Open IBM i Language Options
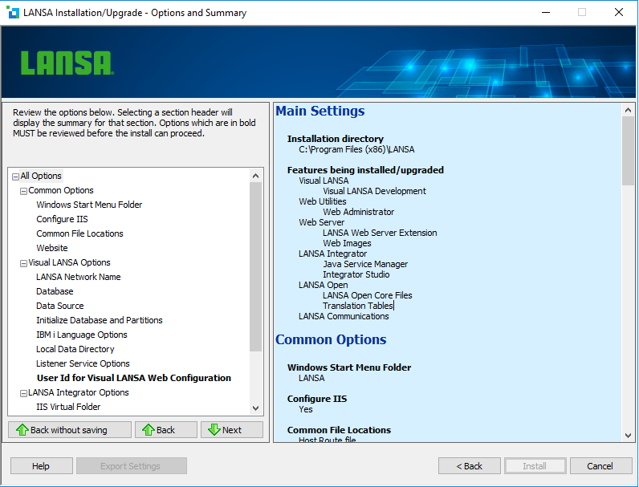Viewport: 639px width, 487px height. tap(81, 335)
